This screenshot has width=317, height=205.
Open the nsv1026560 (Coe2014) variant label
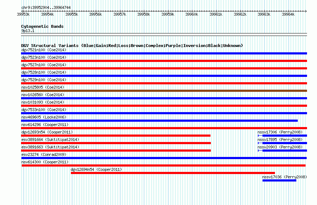coord(43,95)
